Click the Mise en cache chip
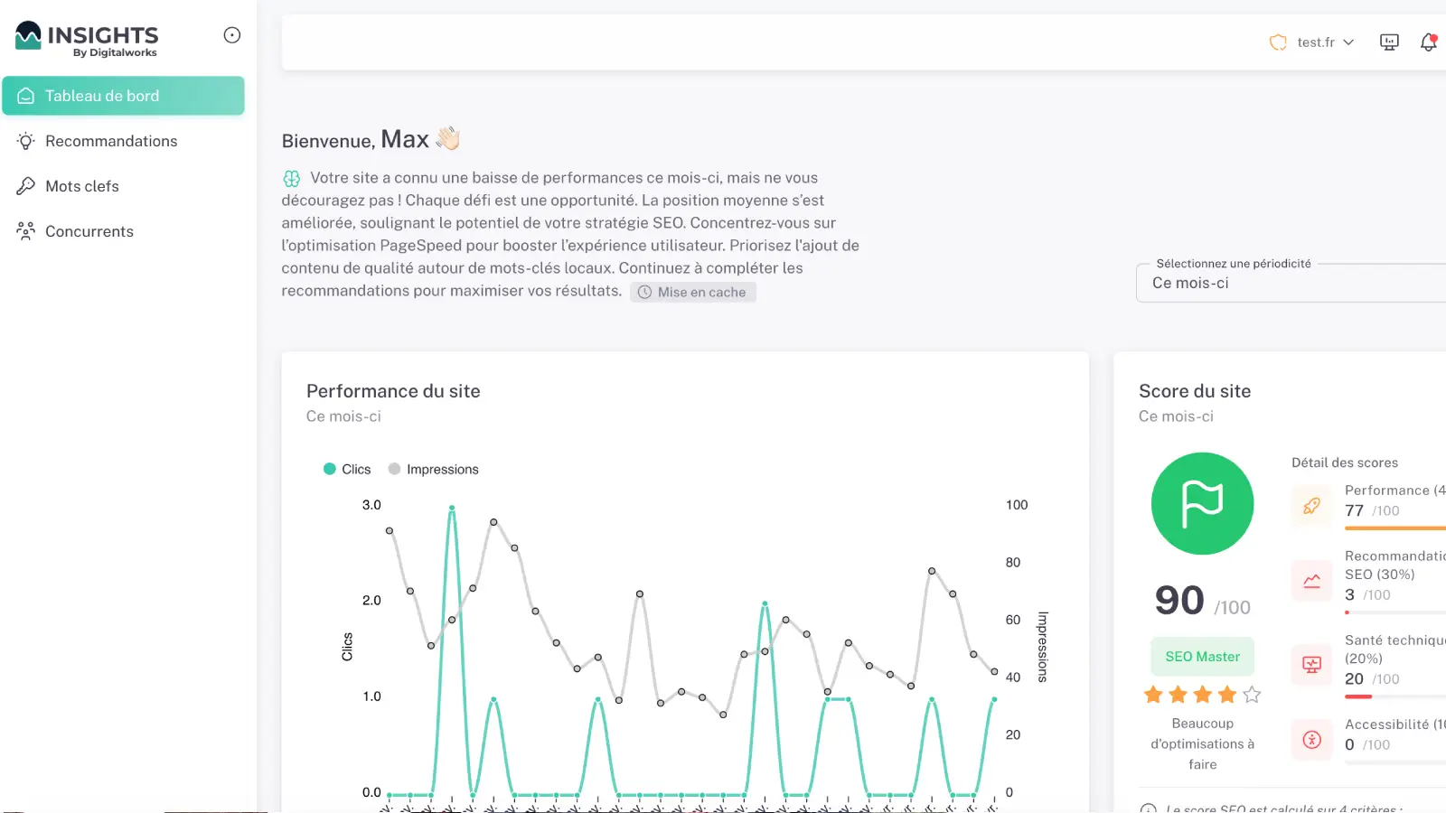Screen dimensions: 1446x813 (x=692, y=291)
